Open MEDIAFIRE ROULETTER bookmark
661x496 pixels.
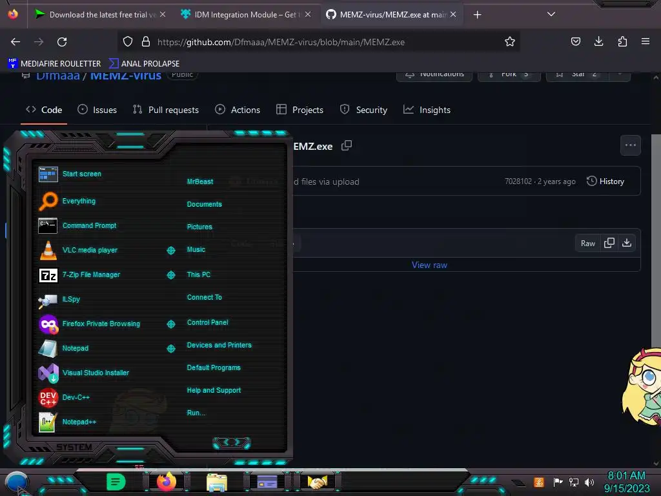[x=54, y=64]
